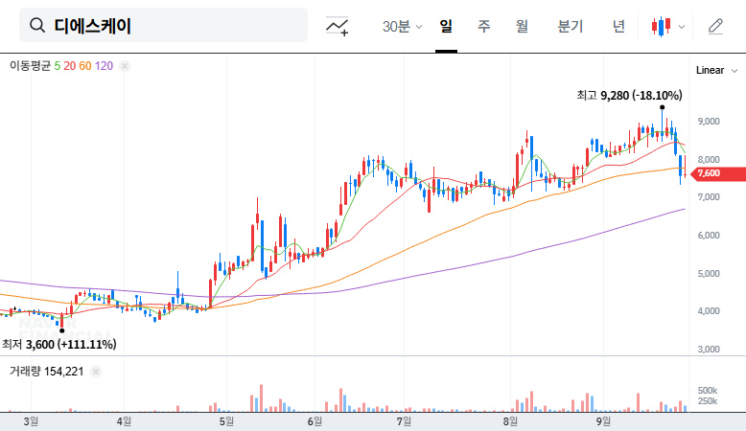The width and height of the screenshot is (746, 431).
Task: Remove the 이동평균 indicator with its X
Action: point(125,66)
